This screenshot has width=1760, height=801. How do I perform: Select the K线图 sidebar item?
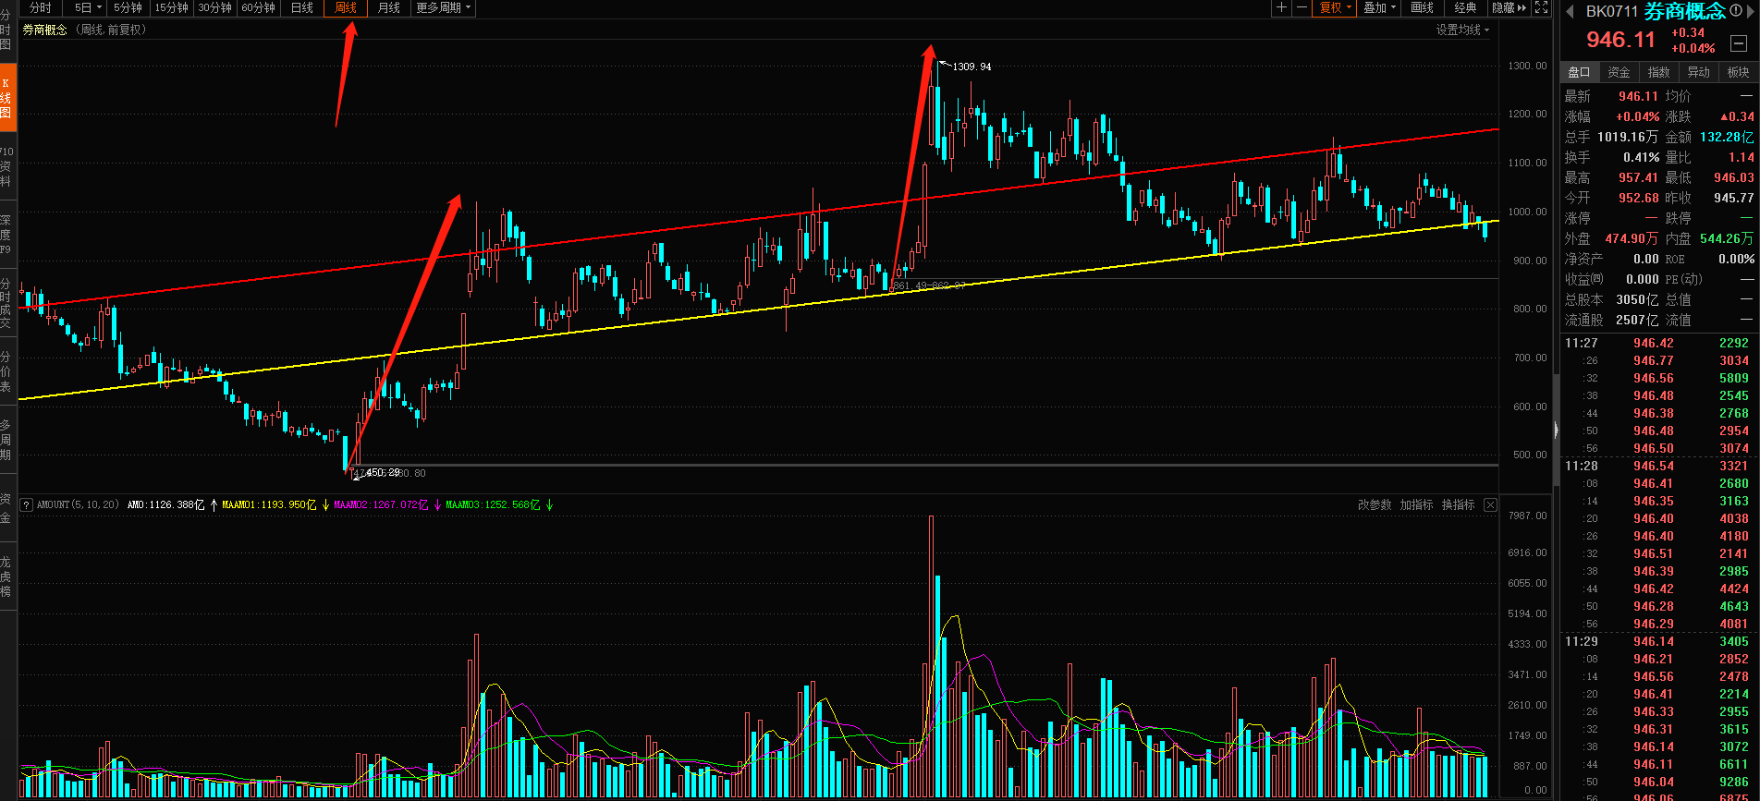tap(6, 98)
